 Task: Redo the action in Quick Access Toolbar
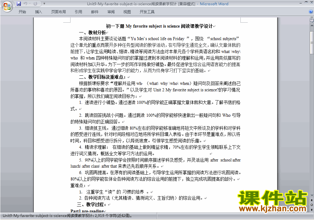pos(36,4)
